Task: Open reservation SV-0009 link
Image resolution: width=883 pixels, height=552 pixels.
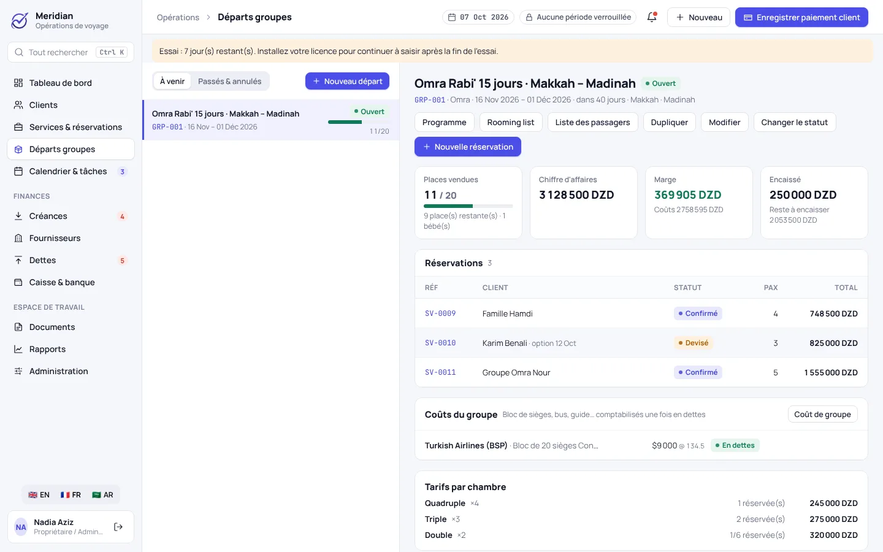Action: pyautogui.click(x=440, y=313)
